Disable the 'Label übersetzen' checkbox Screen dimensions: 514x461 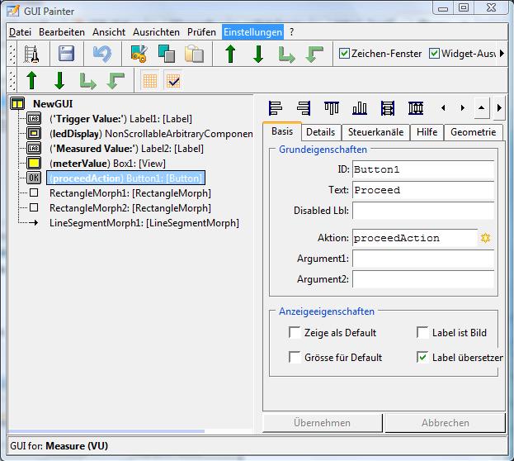(x=422, y=358)
